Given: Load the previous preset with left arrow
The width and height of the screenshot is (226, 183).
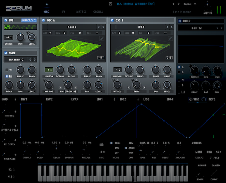Looking at the screenshot, I should (x=173, y=4).
